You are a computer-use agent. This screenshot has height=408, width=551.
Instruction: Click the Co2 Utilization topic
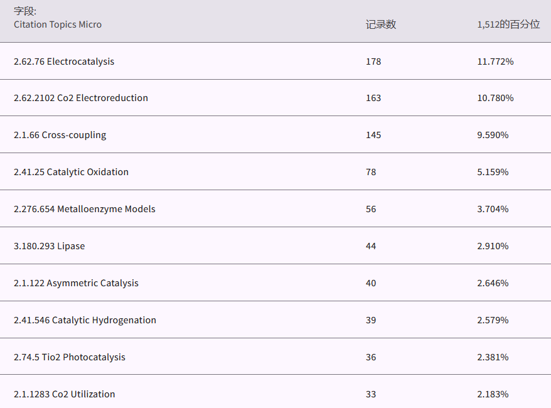(x=65, y=394)
